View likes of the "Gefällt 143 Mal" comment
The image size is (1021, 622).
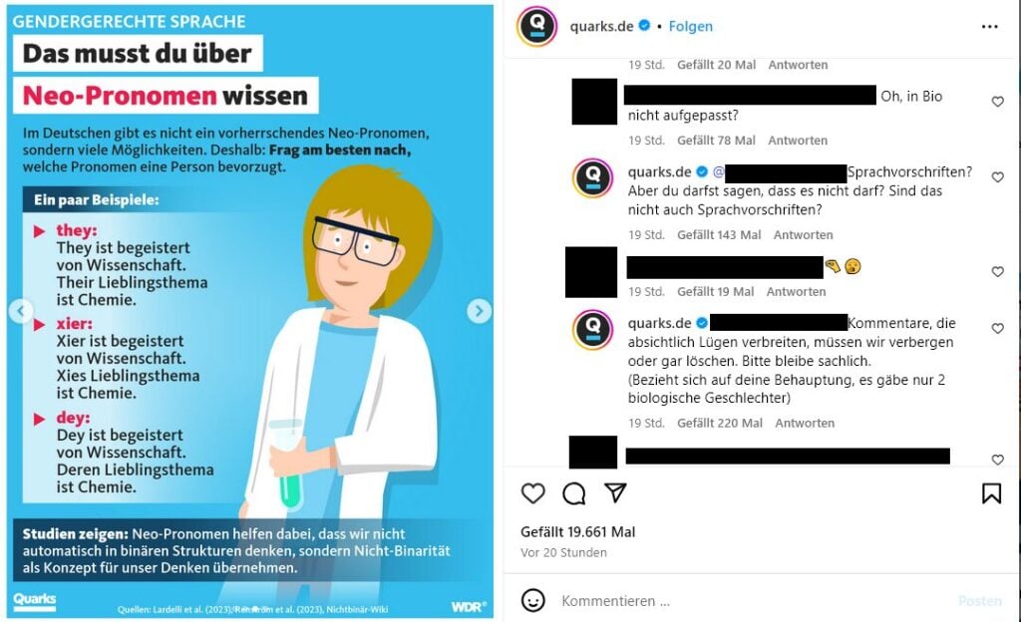pyautogui.click(x=719, y=235)
